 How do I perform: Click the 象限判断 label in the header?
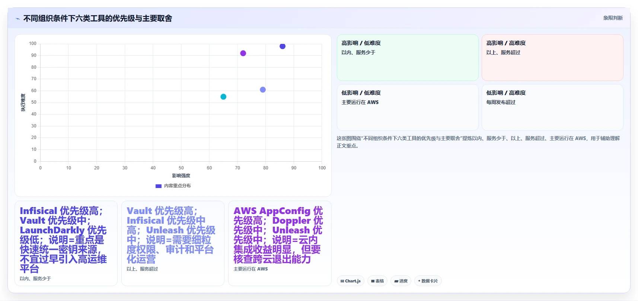[x=613, y=18]
